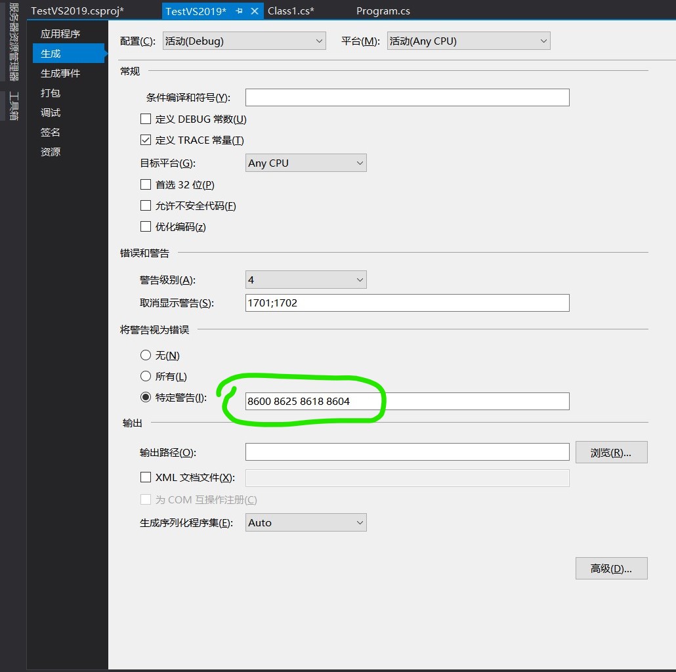Open the 高级 settings button
This screenshot has width=676, height=672.
pos(611,569)
